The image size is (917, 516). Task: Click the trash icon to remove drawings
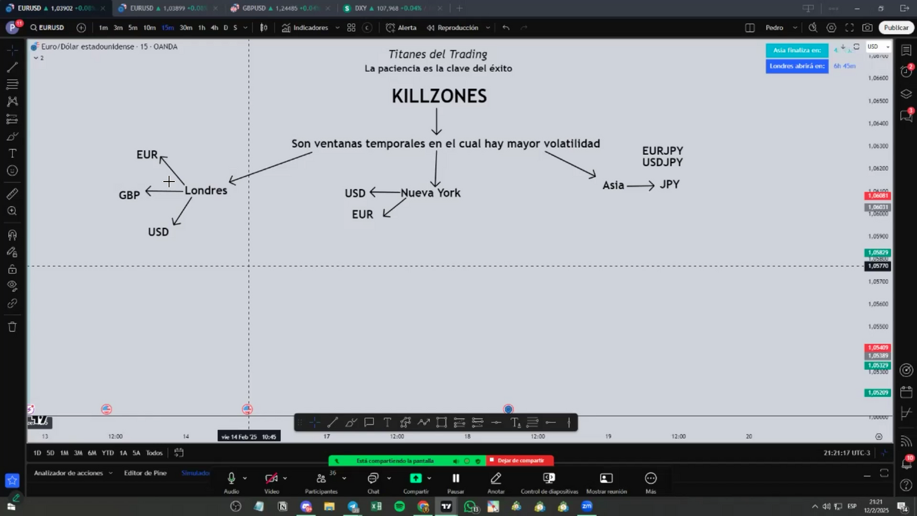pyautogui.click(x=12, y=327)
